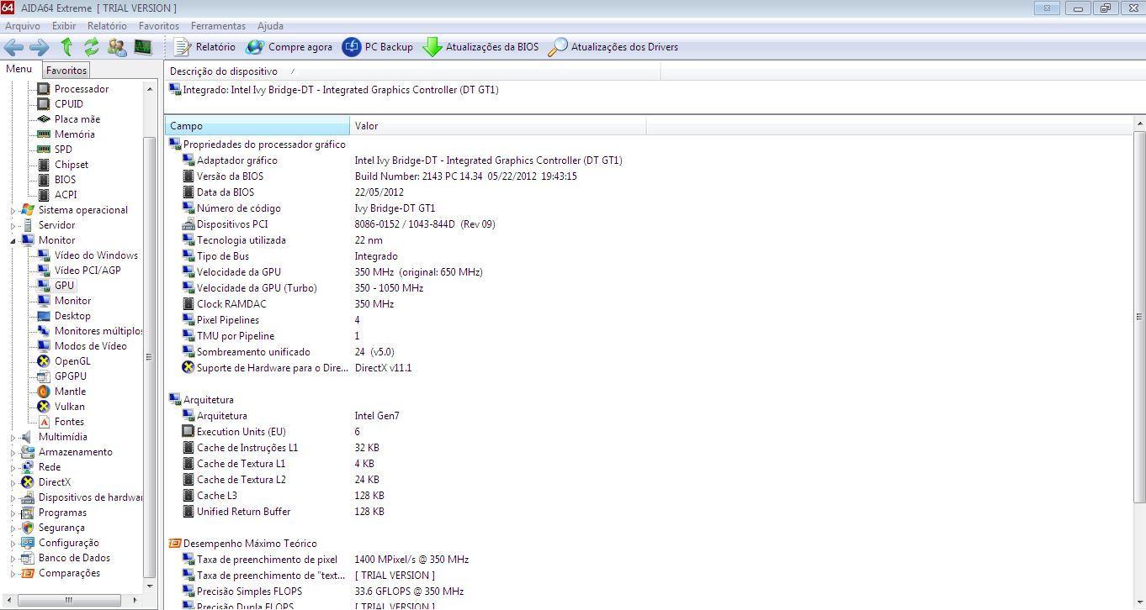Screen dimensions: 1146x610
Task: Select Memória in the tree
Action: pyautogui.click(x=75, y=134)
